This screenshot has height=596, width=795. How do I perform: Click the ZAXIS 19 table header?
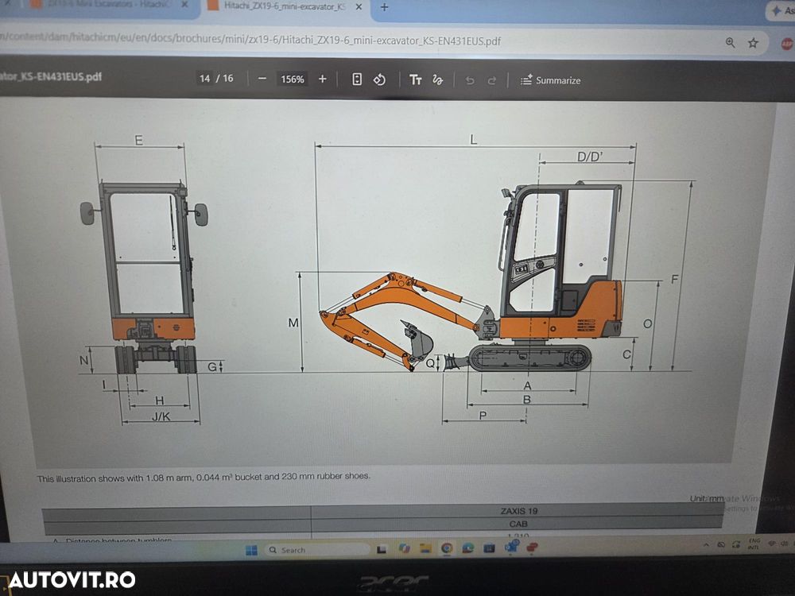pos(518,511)
